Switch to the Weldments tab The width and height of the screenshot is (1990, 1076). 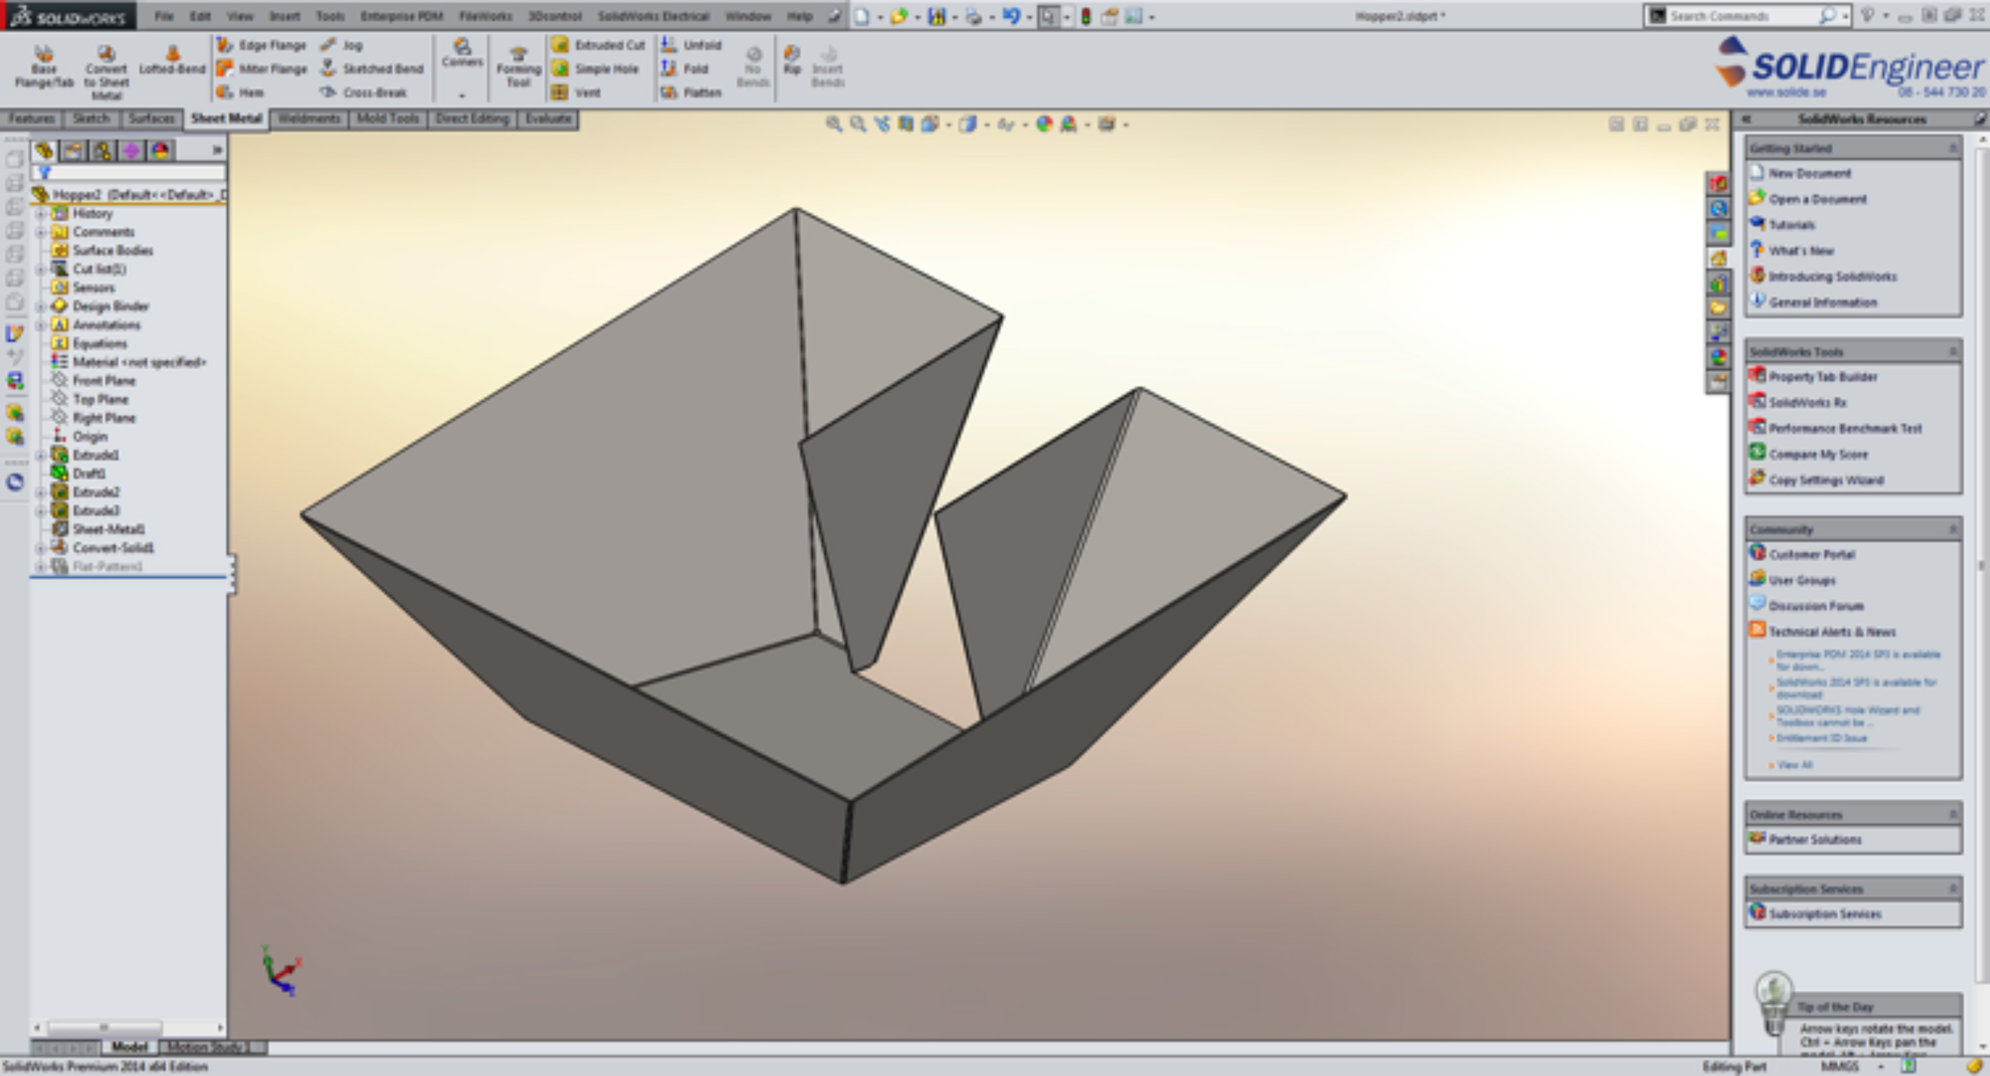pyautogui.click(x=309, y=119)
